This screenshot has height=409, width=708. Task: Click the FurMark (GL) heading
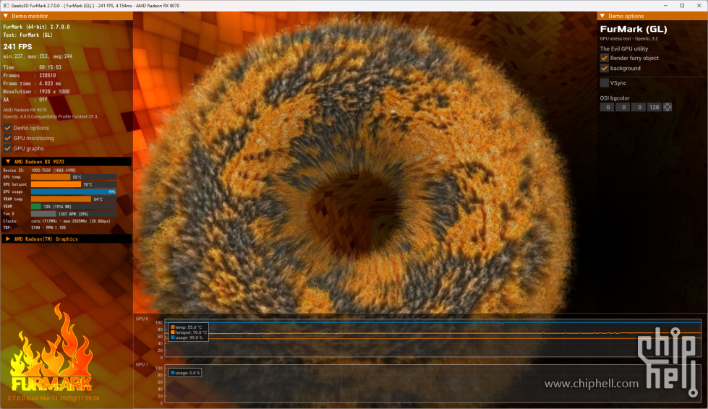click(x=634, y=30)
